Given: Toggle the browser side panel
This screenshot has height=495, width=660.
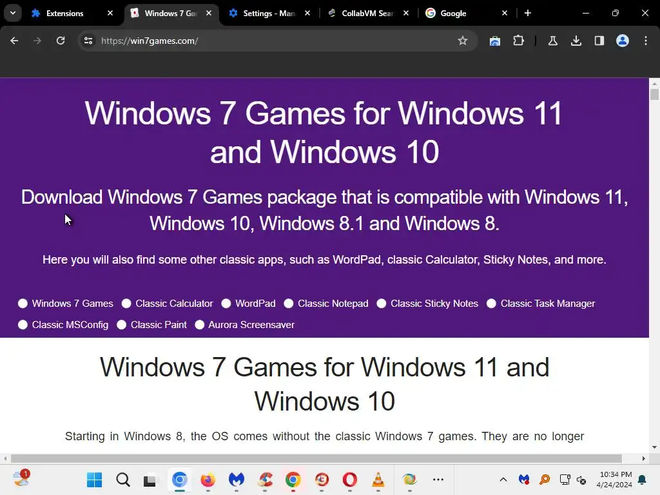Looking at the screenshot, I should 599,41.
